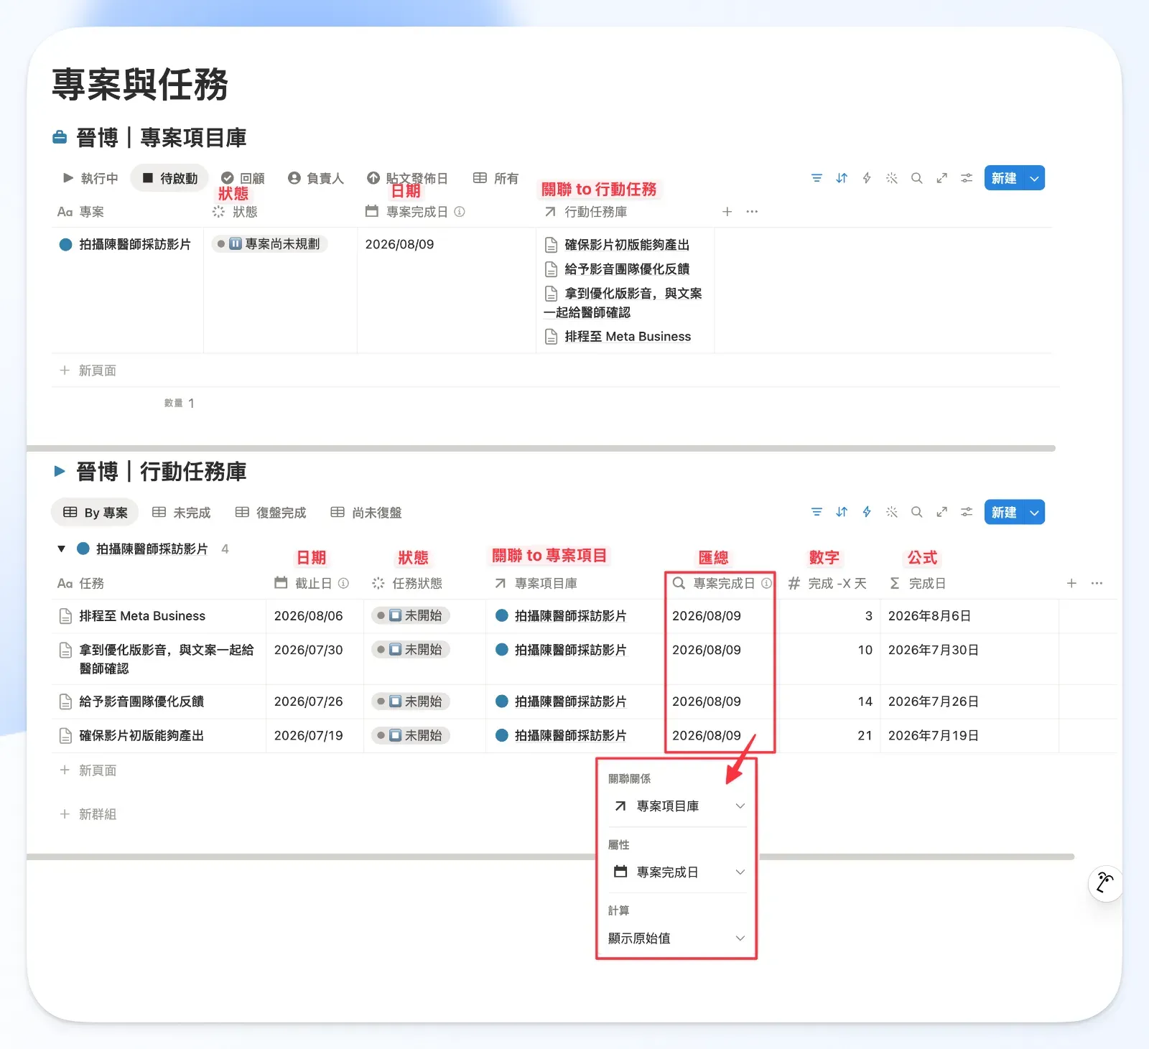Click AI sparkle icon in 專案項目庫 toolbar
1149x1049 pixels.
coord(892,178)
